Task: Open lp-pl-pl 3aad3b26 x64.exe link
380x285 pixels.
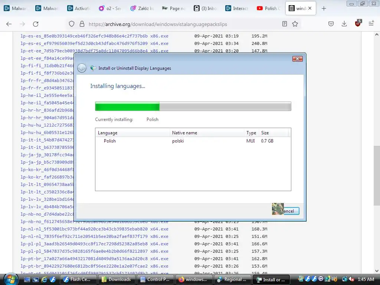Action: [94, 244]
